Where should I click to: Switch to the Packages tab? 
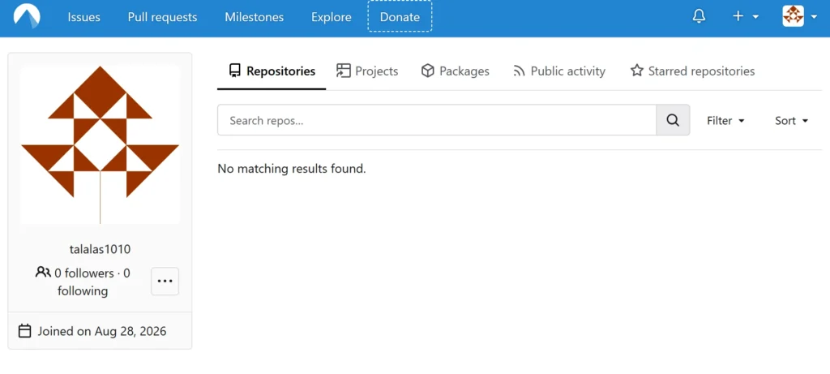tap(456, 71)
